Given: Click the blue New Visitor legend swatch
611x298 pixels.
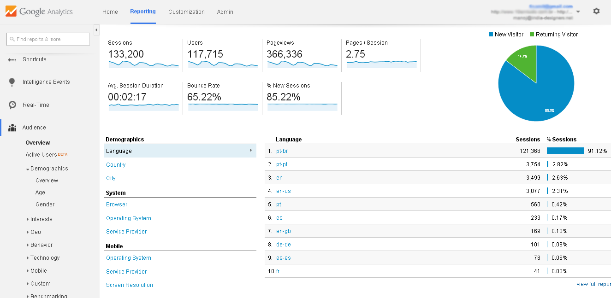Looking at the screenshot, I should point(491,35).
